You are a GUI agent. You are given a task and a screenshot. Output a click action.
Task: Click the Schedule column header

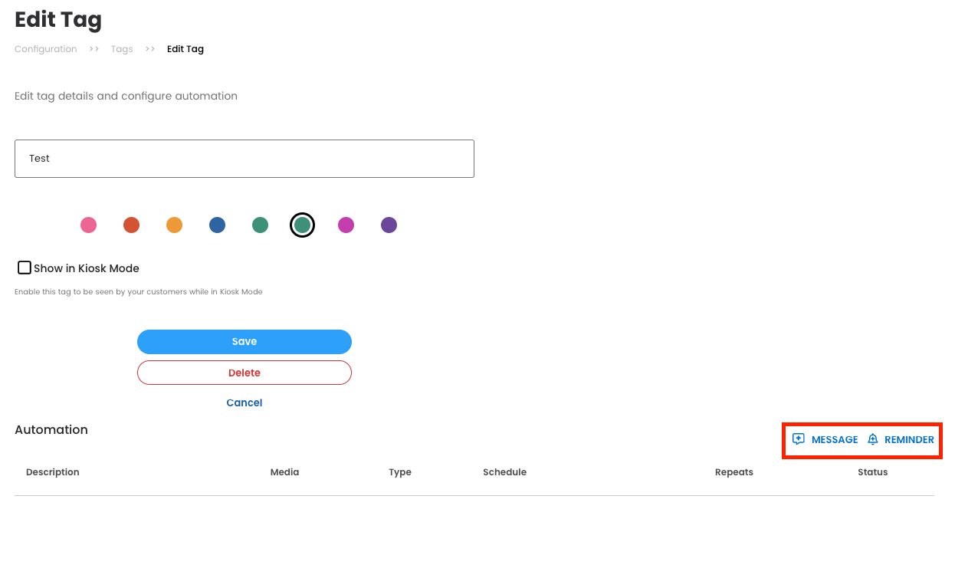504,472
